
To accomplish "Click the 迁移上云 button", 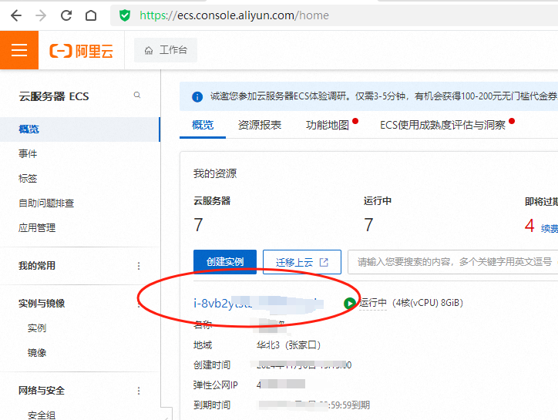I will [x=302, y=262].
